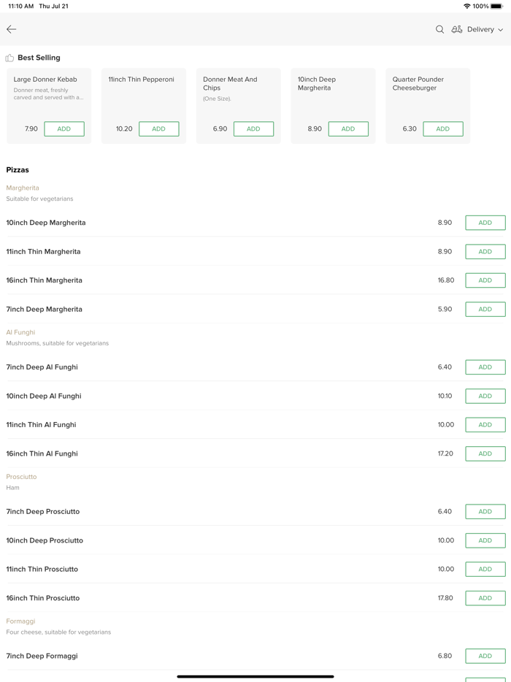Viewport: 511px width, 682px height.
Task: Tap the Best Selling thumbs-up icon
Action: point(9,58)
